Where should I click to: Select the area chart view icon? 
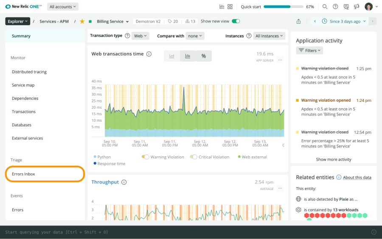(172, 56)
